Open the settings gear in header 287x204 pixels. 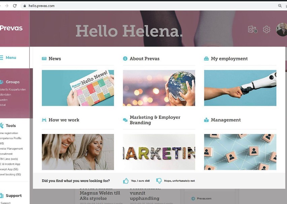266,29
